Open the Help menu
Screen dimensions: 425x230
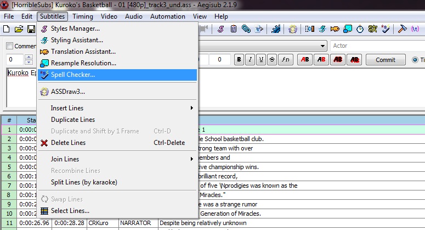221,16
